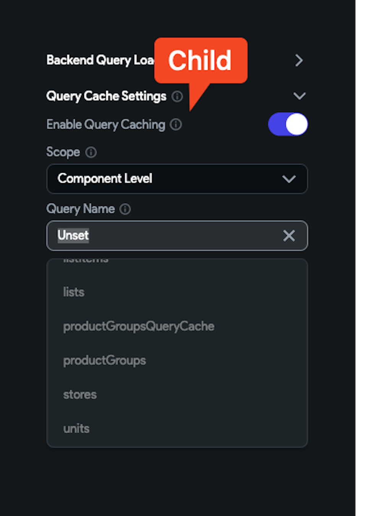Toggle Enable Query Caching switch off
Viewport: 382px width, 516px height.
(x=288, y=124)
